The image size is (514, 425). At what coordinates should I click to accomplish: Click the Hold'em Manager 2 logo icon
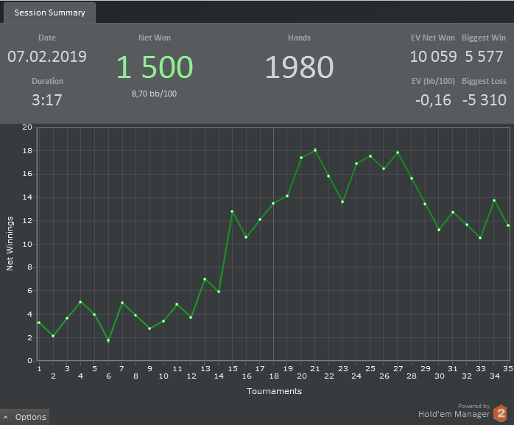coord(501,413)
